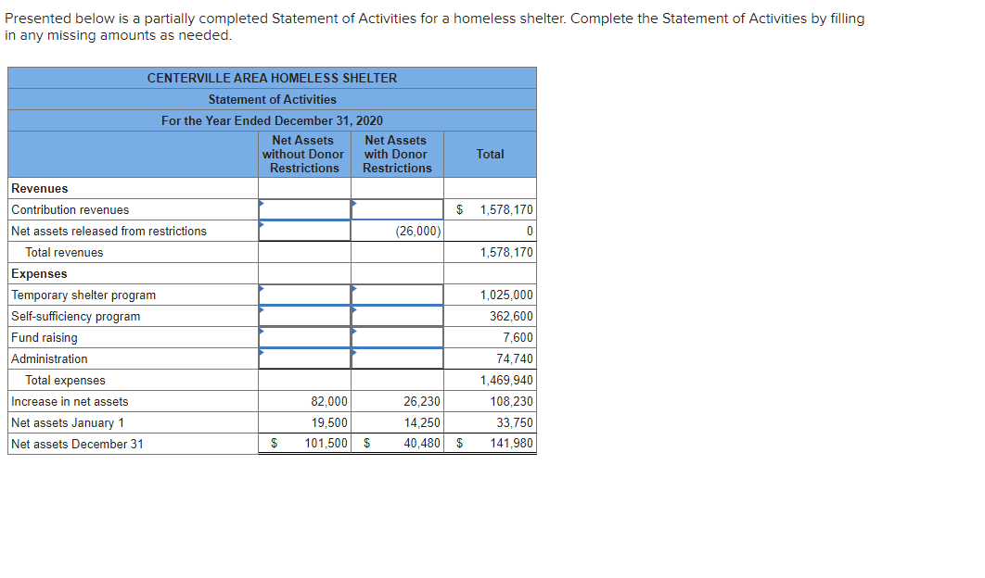Click Fund raising with donor restrictions input
This screenshot has height=578, width=985.
(x=398, y=338)
